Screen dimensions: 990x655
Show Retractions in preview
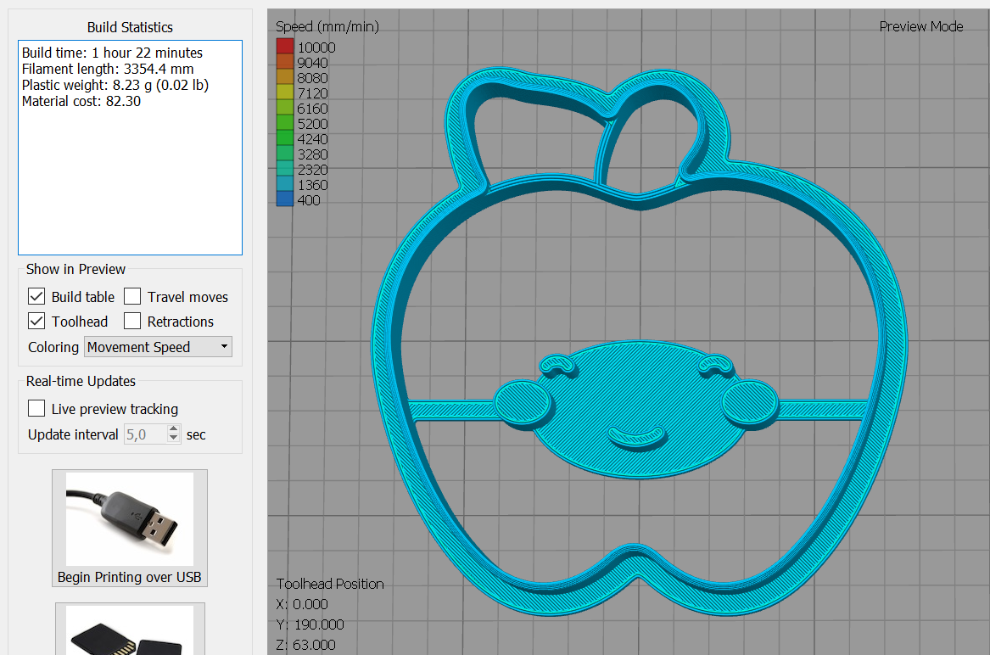(x=132, y=322)
